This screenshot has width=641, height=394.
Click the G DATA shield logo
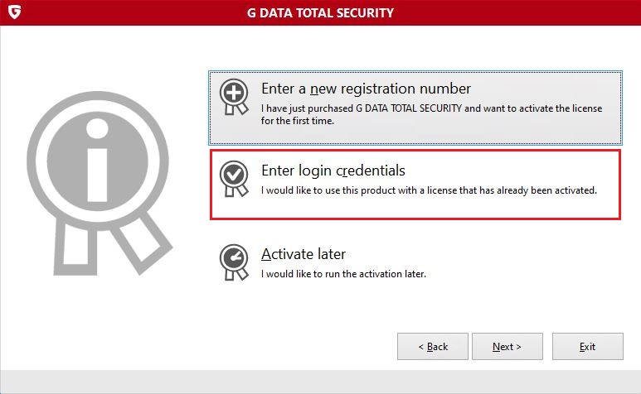tap(14, 12)
